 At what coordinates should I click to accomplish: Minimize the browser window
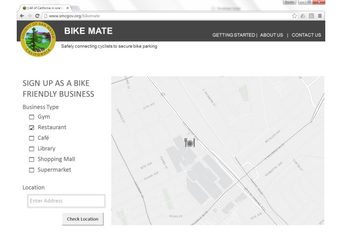302,2
